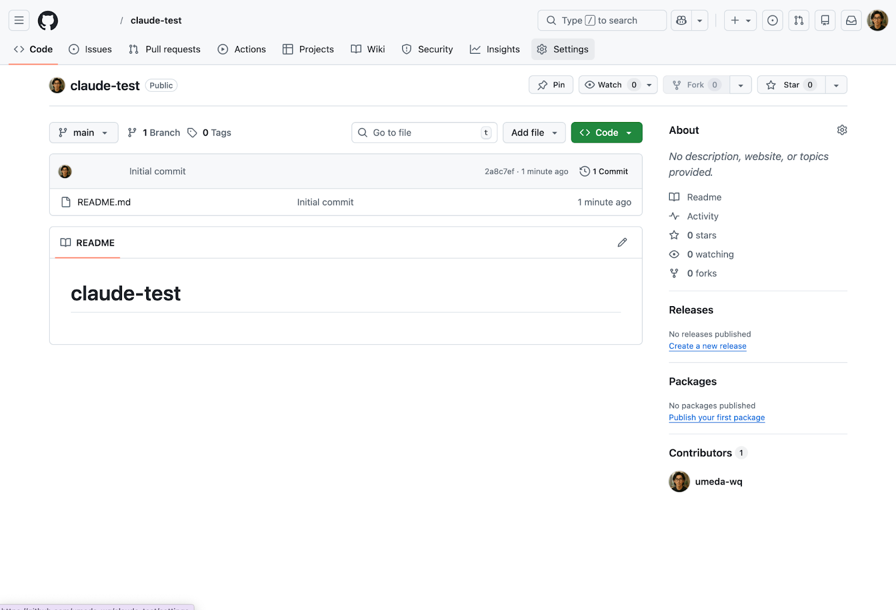The width and height of the screenshot is (896, 610).
Task: Open the README.md file
Action: (x=104, y=202)
